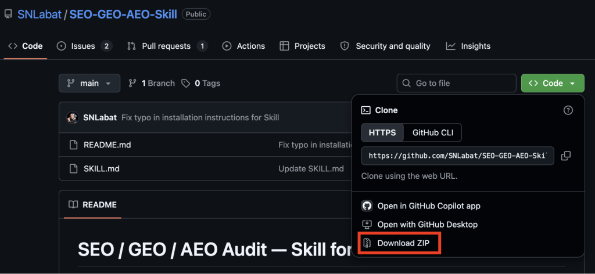Open the SKILL.md file
595x274 pixels.
click(102, 169)
